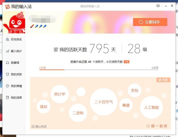This screenshot has width=178, height=137.
Task: Click the red paintbrush level icon
Action: click(32, 26)
